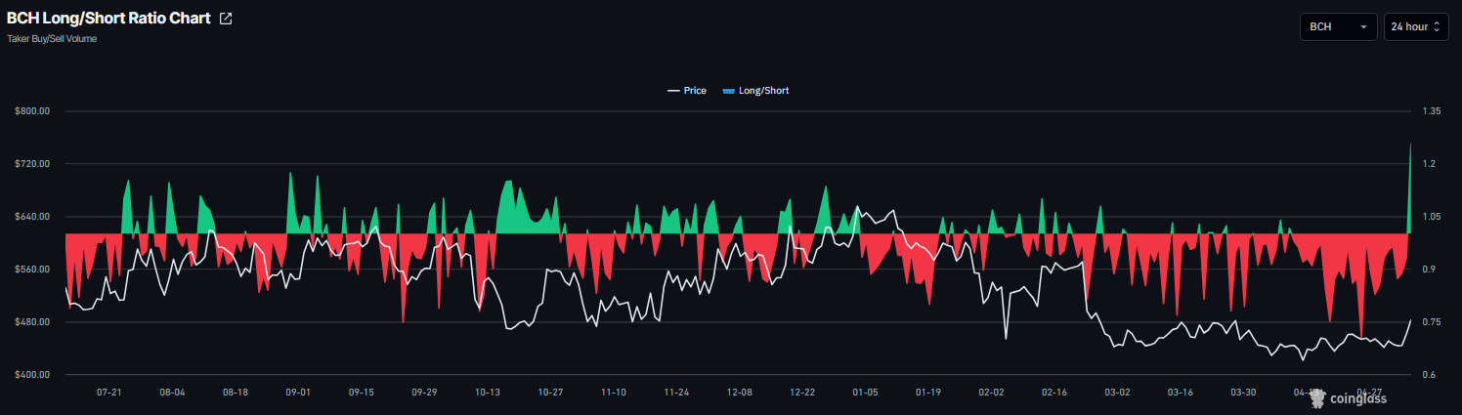1462x415 pixels.
Task: Open the BCH coin dropdown
Action: pos(1338,27)
